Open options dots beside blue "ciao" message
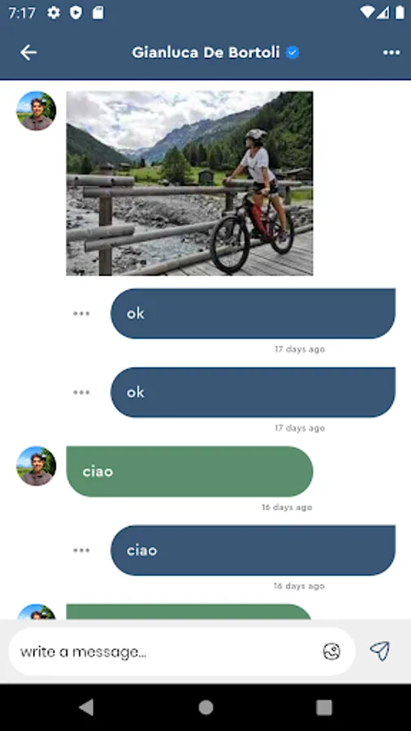This screenshot has height=731, width=411. 81,550
